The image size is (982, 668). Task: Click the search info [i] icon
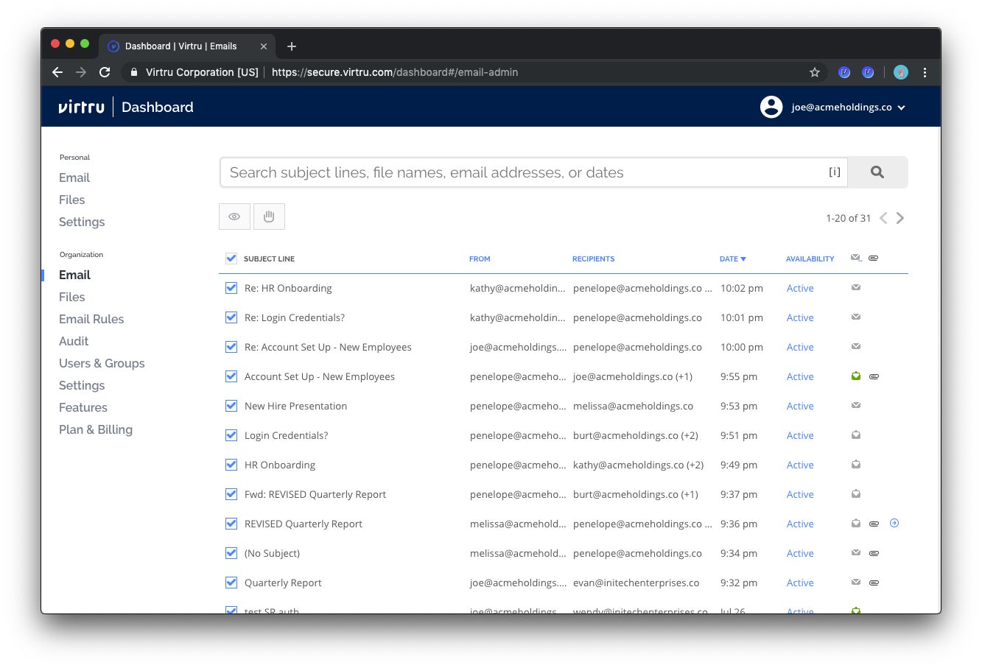click(x=835, y=172)
